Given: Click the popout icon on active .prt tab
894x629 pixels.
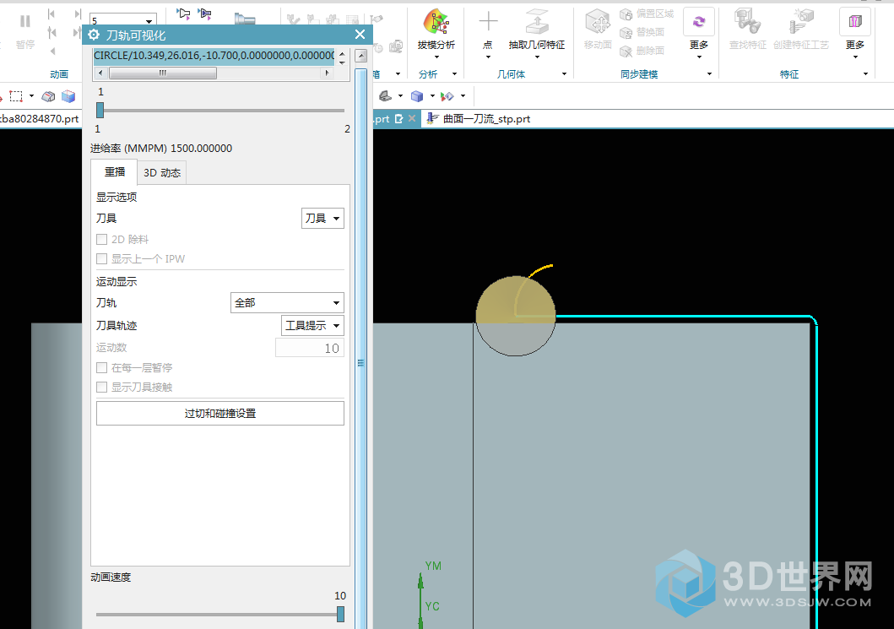Looking at the screenshot, I should 399,118.
